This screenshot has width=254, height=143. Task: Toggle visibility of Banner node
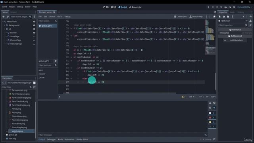point(34,33)
